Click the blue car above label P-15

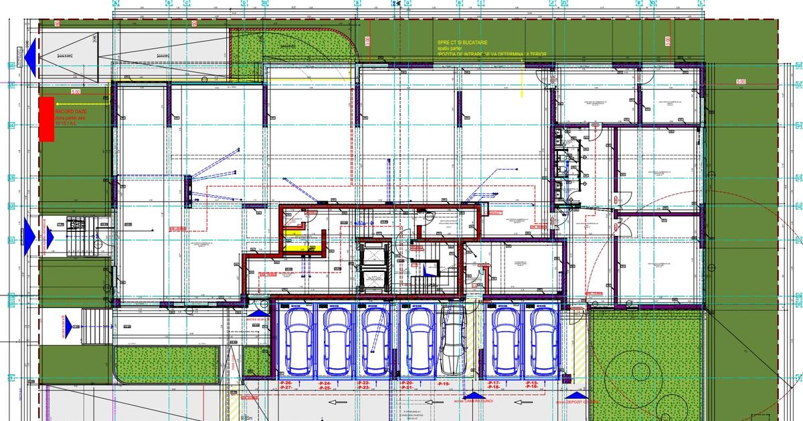coord(544,341)
